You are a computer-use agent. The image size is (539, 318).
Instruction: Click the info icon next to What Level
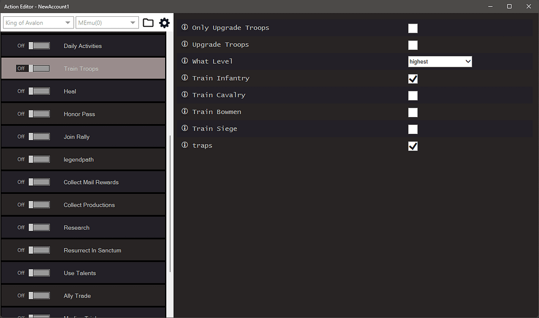[x=184, y=61]
